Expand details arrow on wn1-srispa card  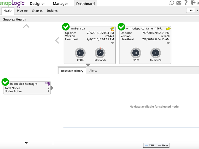click(x=112, y=43)
